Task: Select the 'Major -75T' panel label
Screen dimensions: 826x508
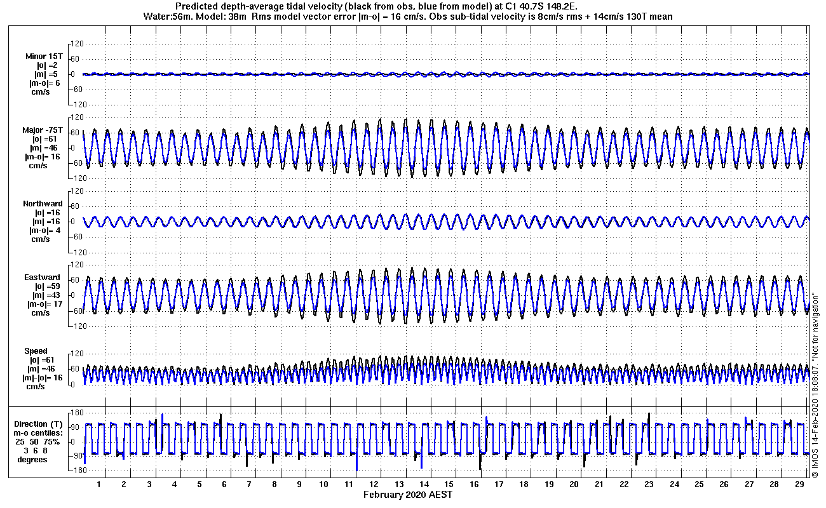Action: pyautogui.click(x=43, y=130)
